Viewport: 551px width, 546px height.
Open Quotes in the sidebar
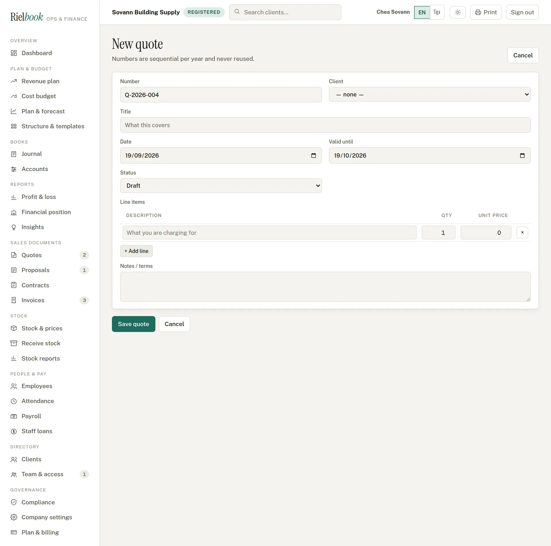tap(50, 255)
